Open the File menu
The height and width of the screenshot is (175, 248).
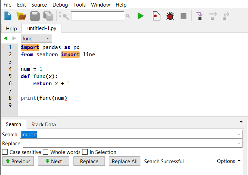tap(7, 5)
